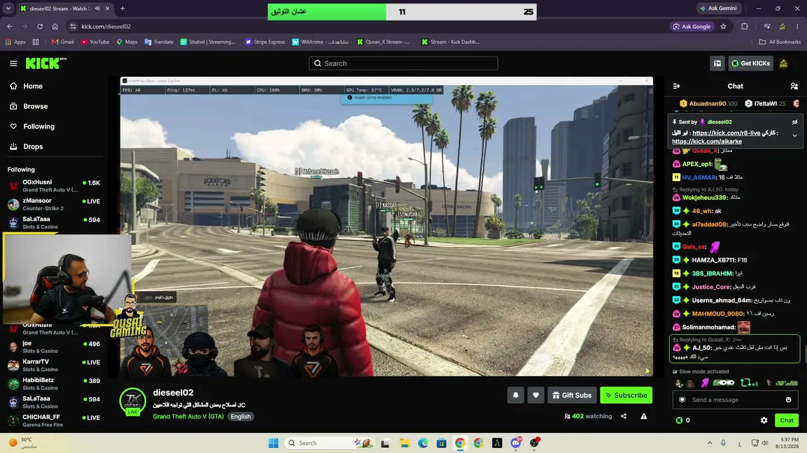Screen dimensions: 807x453
Task: Report the stream with warning icon
Action: (x=644, y=416)
